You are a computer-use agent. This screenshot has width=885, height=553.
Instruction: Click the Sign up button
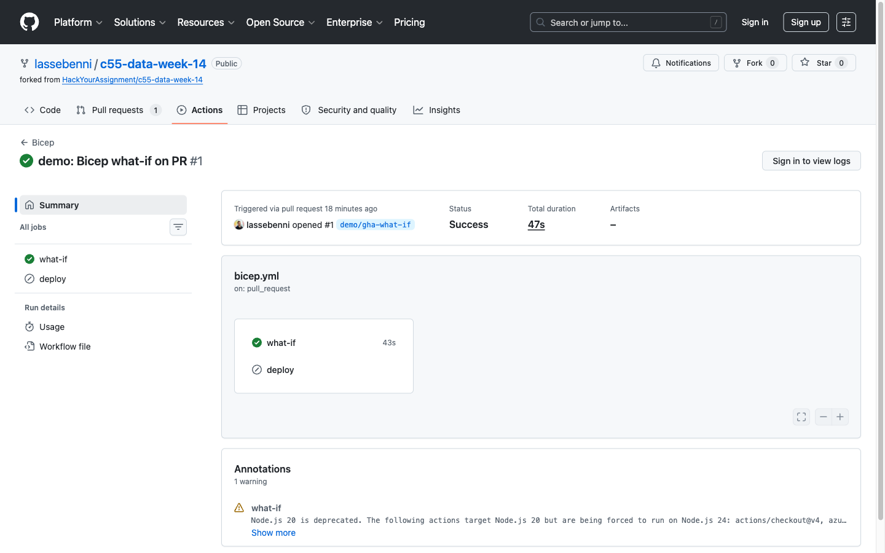[806, 22]
